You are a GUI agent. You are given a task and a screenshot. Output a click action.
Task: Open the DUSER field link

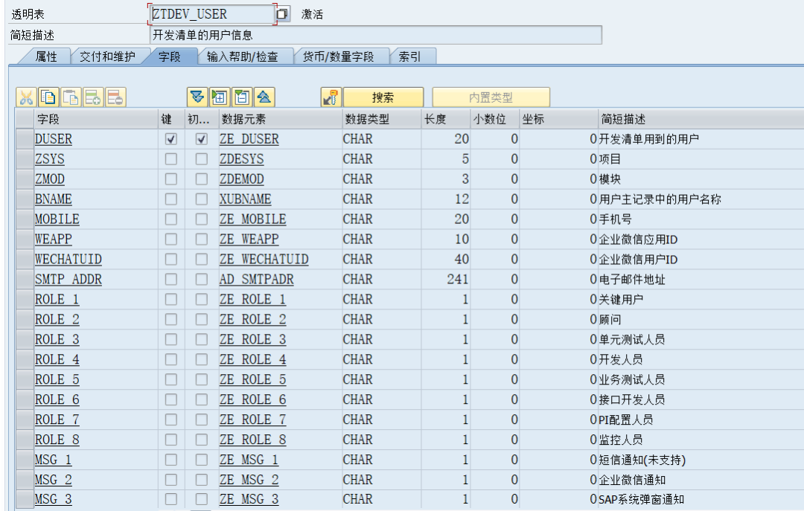(54, 139)
